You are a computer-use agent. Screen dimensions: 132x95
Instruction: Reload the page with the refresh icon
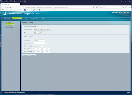coord(8,7)
